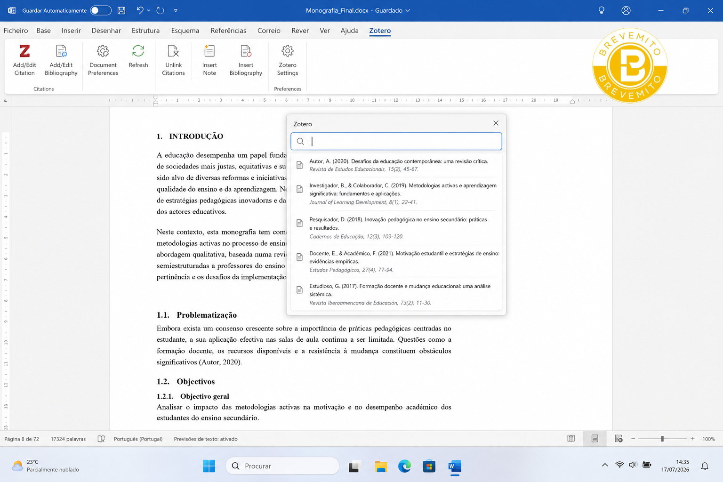Click the magnifier icon in Zotero search
The height and width of the screenshot is (482, 723).
click(300, 141)
